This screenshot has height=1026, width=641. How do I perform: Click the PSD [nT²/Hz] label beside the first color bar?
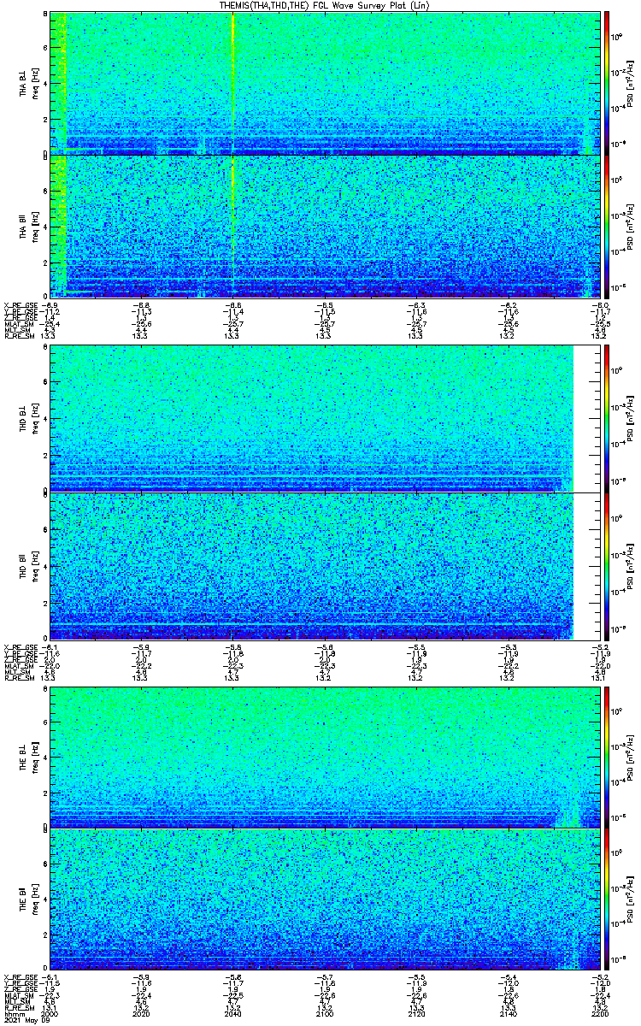[x=630, y=82]
